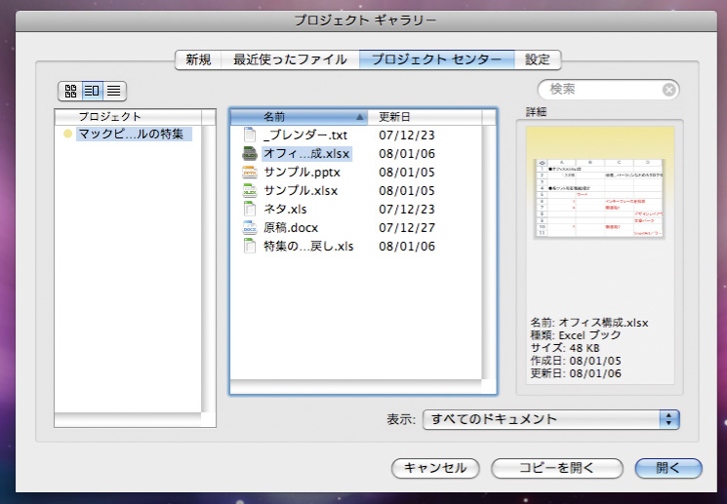
Task: Click the キャンセル button
Action: click(x=435, y=468)
